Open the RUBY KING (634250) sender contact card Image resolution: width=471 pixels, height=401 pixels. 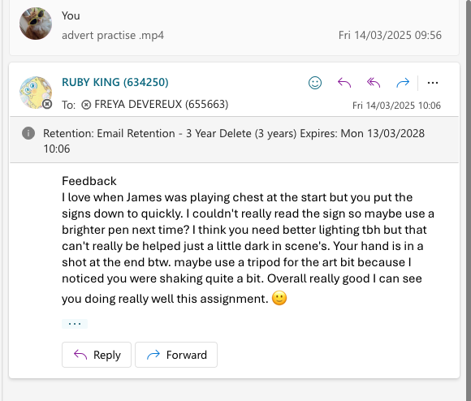pyautogui.click(x=115, y=82)
